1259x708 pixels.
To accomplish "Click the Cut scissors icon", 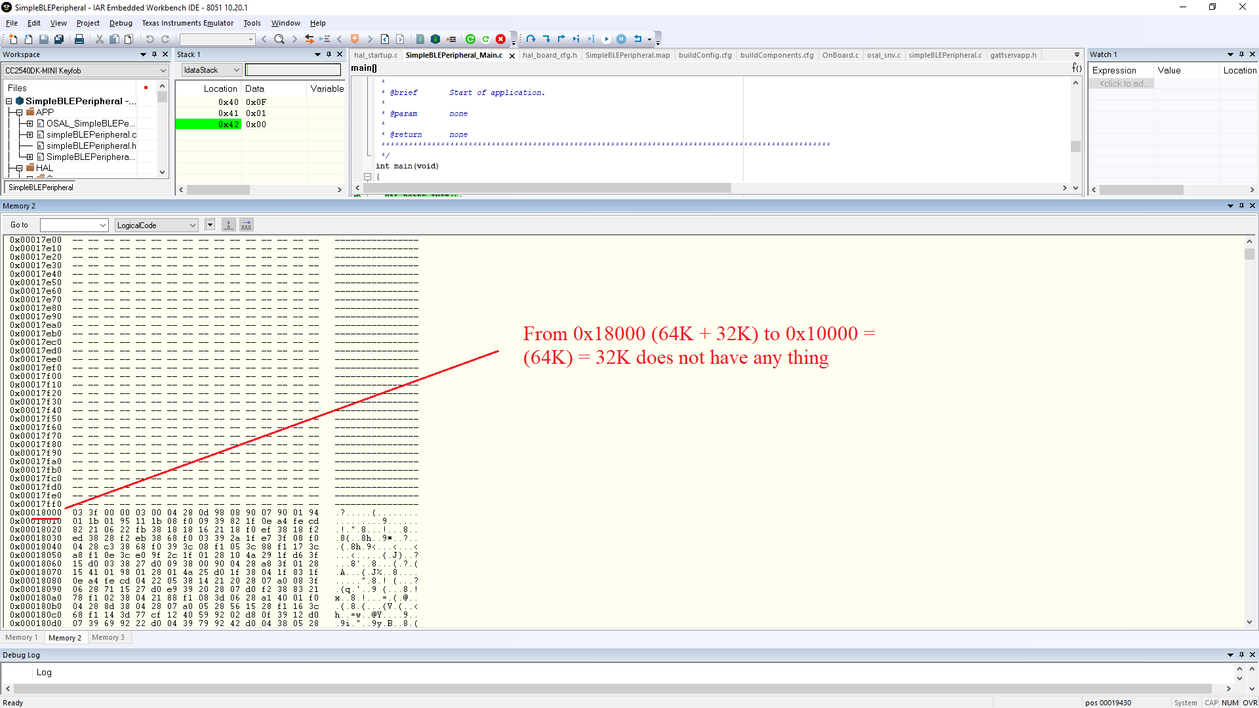I will pyautogui.click(x=100, y=39).
